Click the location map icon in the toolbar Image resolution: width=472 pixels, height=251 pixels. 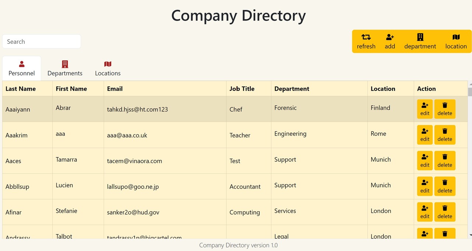(x=456, y=41)
